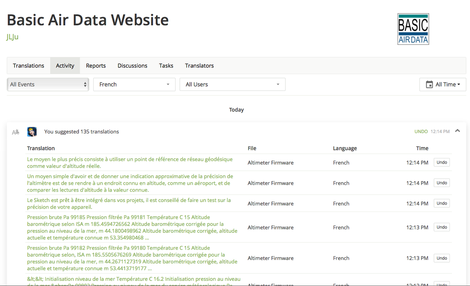Undo the 'Pression brute Pa 99185' translation
Viewport: 470px width, 286px height.
click(x=442, y=227)
